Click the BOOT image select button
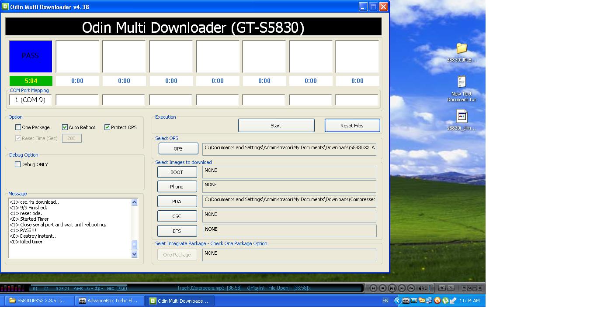This screenshot has height=335, width=597. tap(177, 172)
